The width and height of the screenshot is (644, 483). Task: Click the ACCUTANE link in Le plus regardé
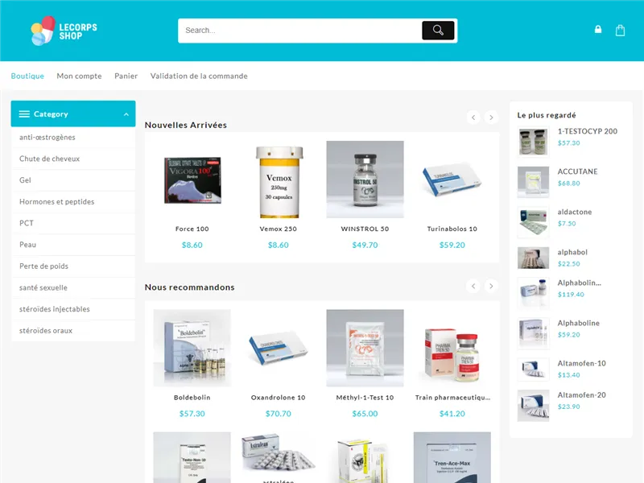click(576, 171)
